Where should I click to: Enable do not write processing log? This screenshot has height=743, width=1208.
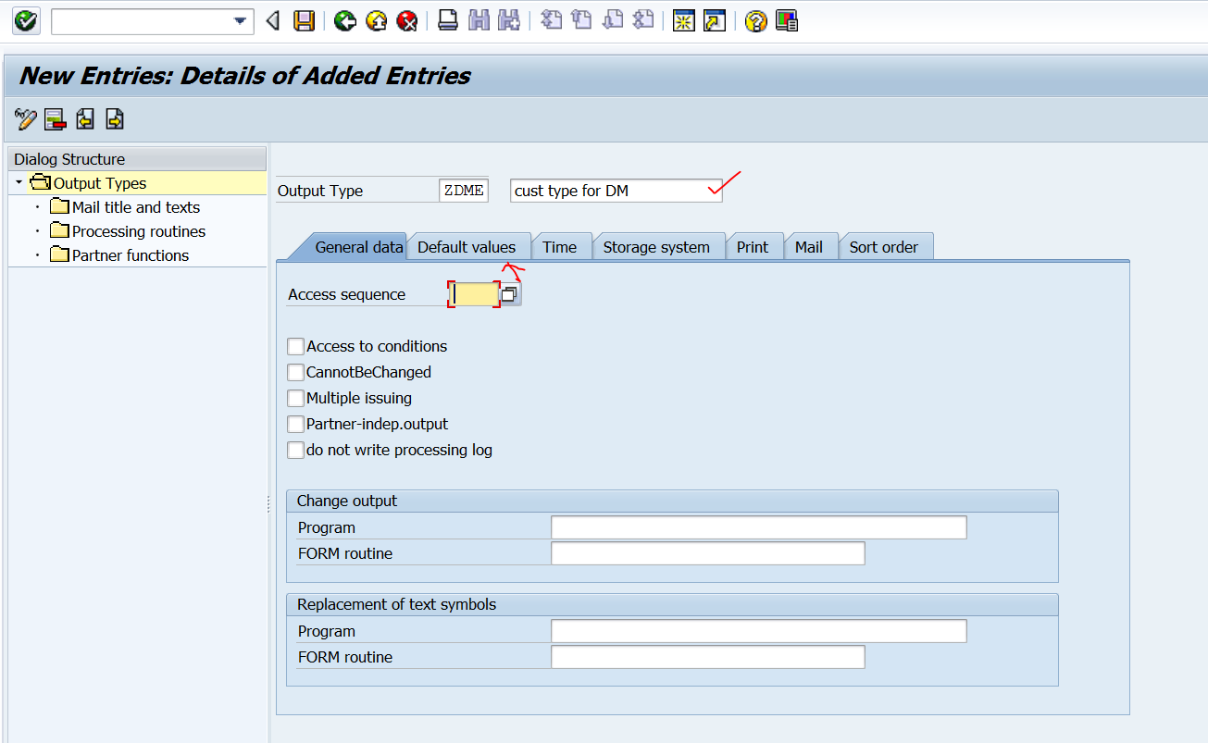(295, 451)
